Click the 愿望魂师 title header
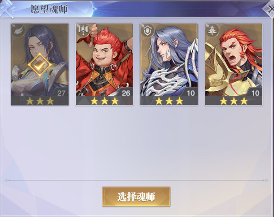Image resolution: width=274 pixels, height=217 pixels. point(49,9)
